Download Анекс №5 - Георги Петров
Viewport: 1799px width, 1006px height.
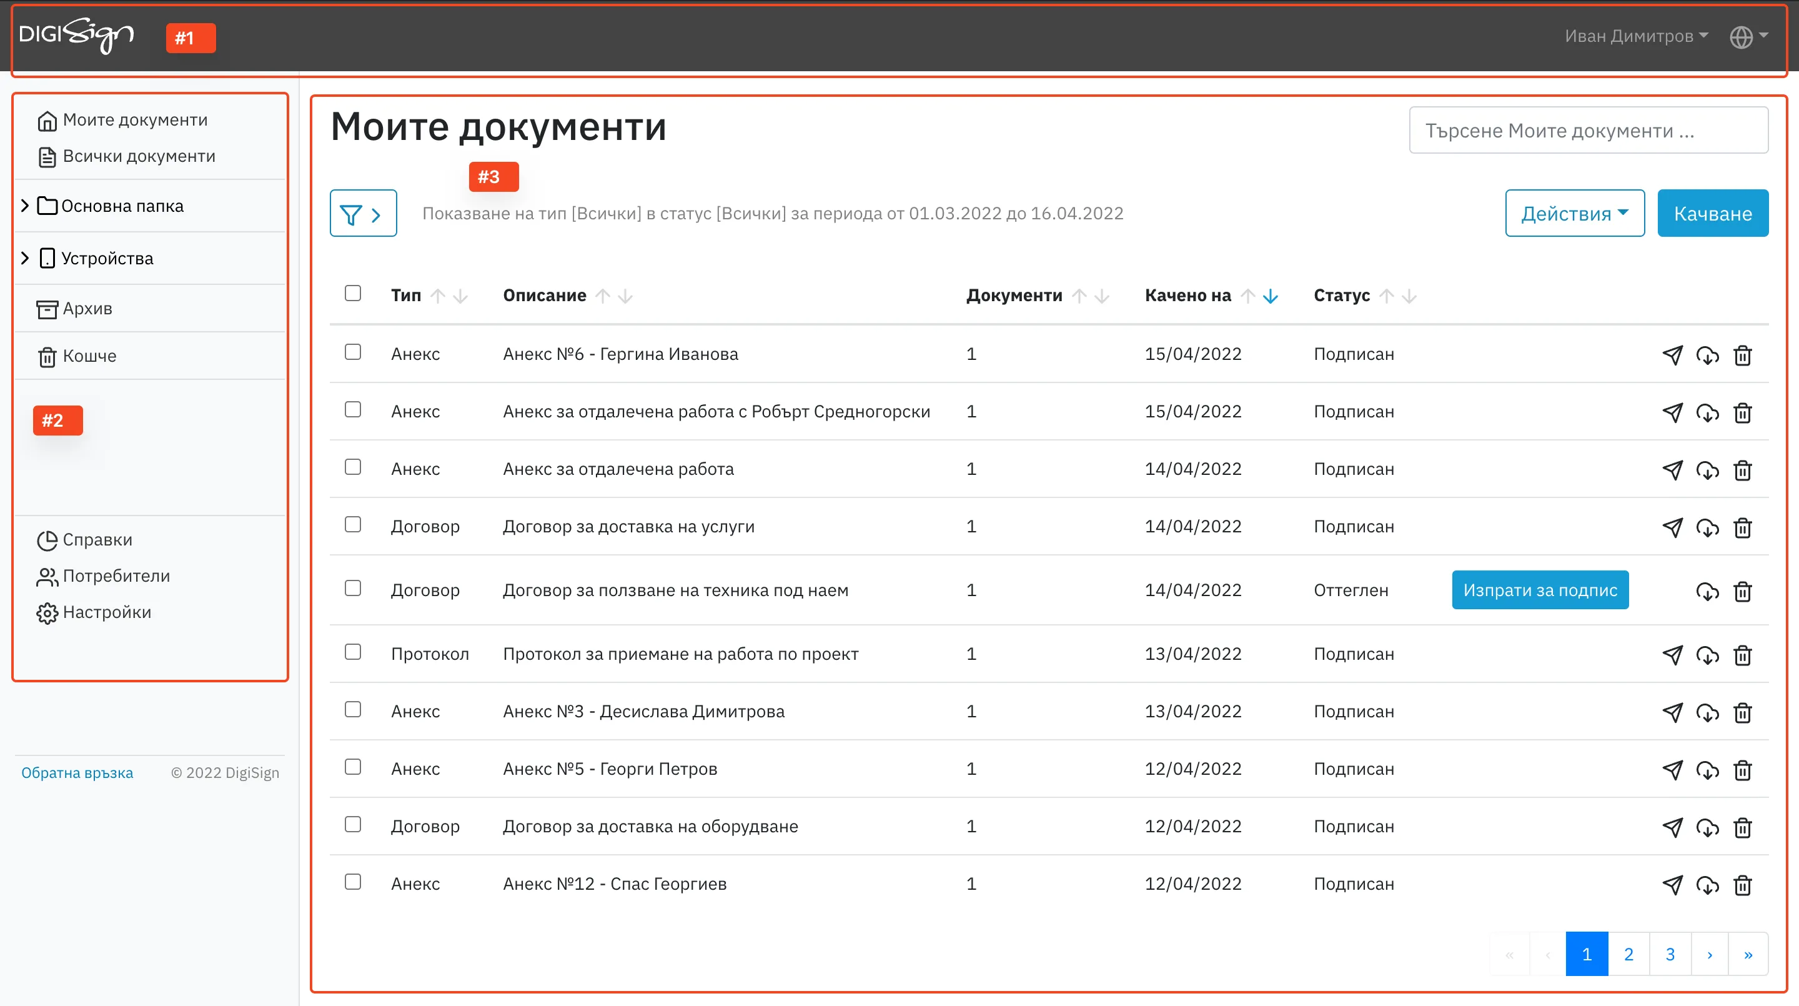(x=1707, y=770)
